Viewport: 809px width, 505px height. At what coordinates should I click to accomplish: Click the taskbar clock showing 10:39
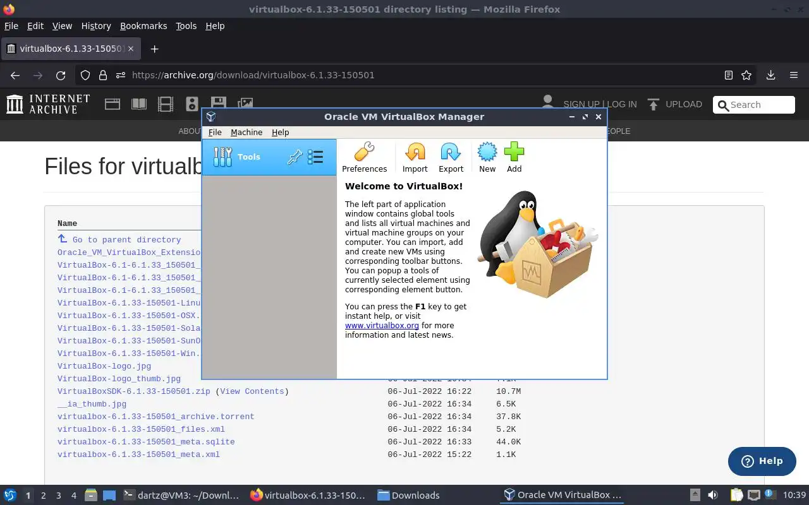point(794,495)
